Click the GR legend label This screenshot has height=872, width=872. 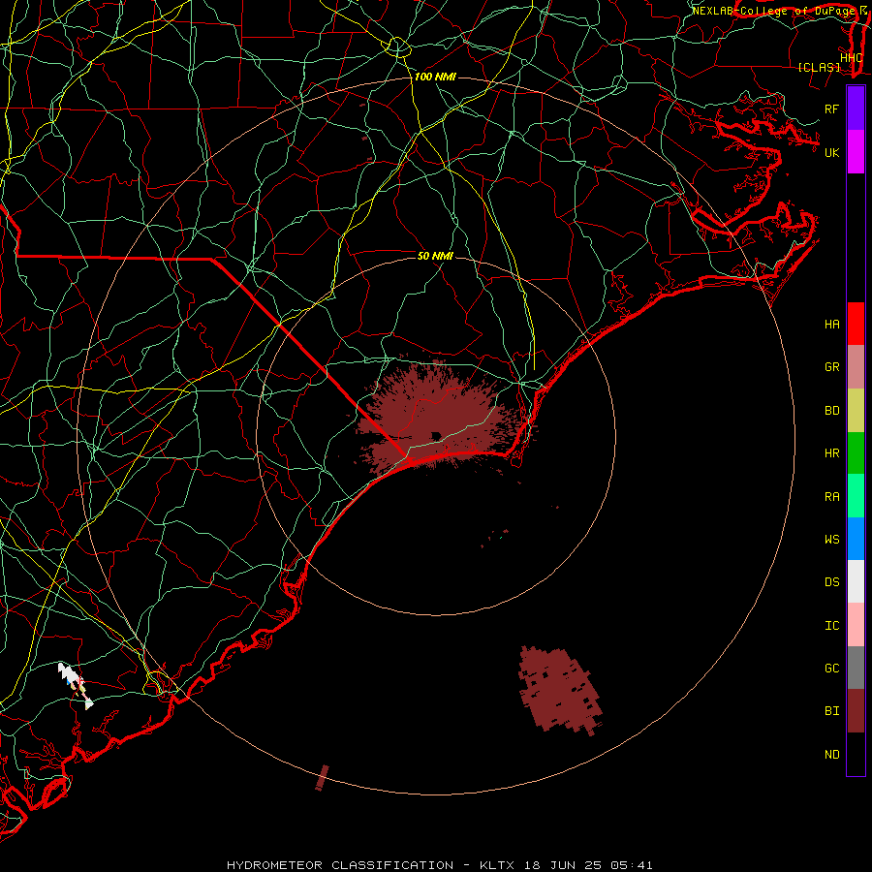pos(831,367)
